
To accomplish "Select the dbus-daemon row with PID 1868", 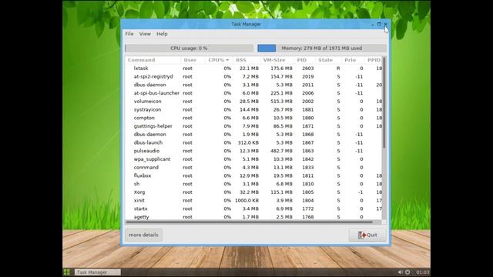I will (253, 135).
